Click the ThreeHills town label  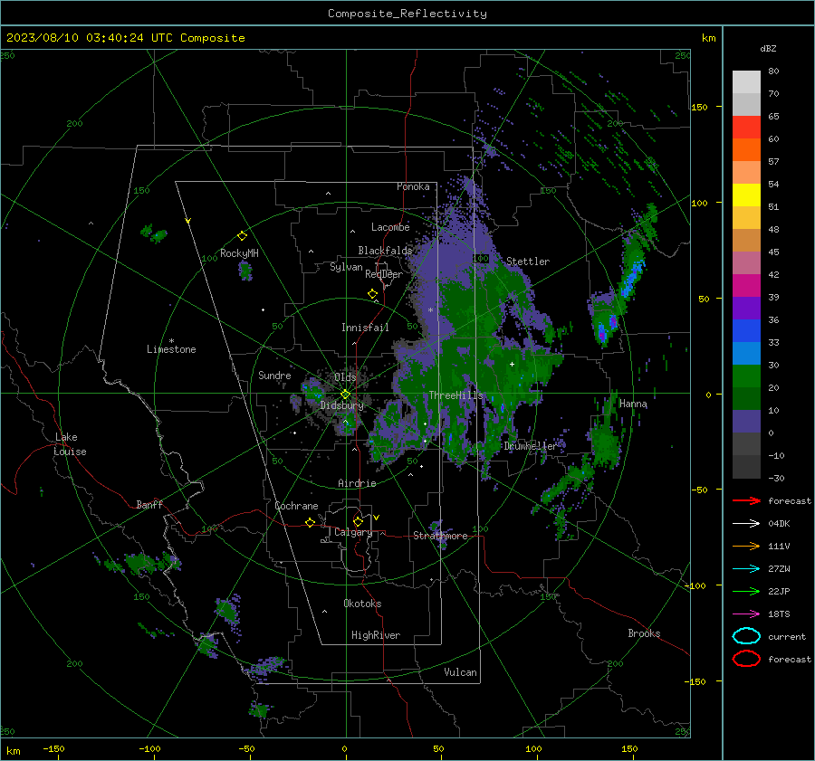pyautogui.click(x=455, y=395)
